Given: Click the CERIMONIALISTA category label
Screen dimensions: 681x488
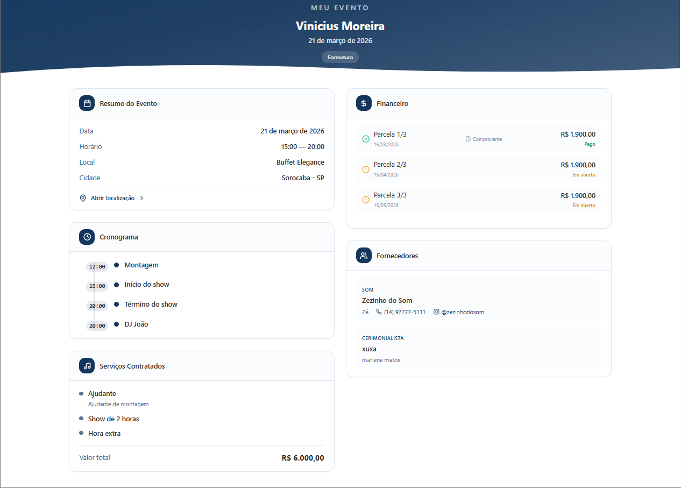Looking at the screenshot, I should click(x=383, y=338).
